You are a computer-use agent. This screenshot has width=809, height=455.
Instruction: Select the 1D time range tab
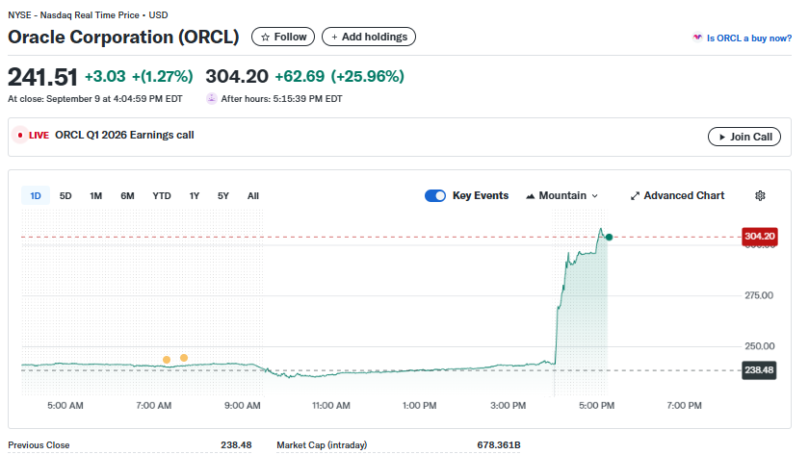(x=36, y=196)
